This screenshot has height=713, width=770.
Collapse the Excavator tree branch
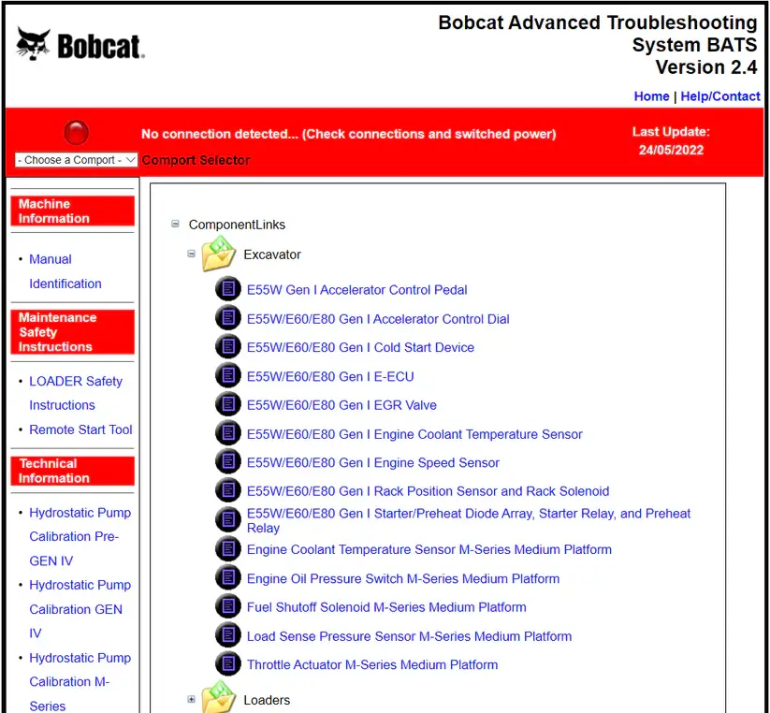tap(192, 254)
